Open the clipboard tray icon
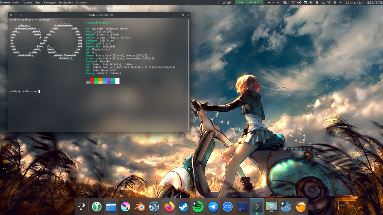383x215 pixels. point(305,2)
